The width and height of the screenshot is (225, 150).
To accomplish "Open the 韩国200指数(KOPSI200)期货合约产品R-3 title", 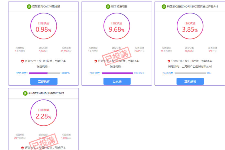I will [192, 6].
